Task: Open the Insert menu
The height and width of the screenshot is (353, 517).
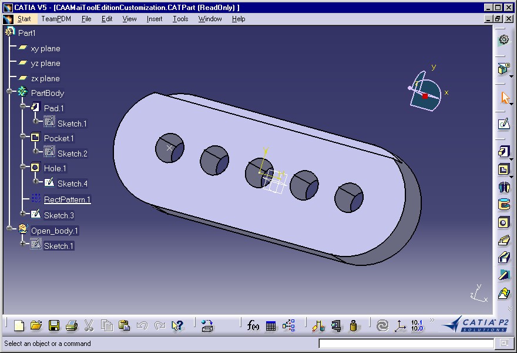Action: 155,19
